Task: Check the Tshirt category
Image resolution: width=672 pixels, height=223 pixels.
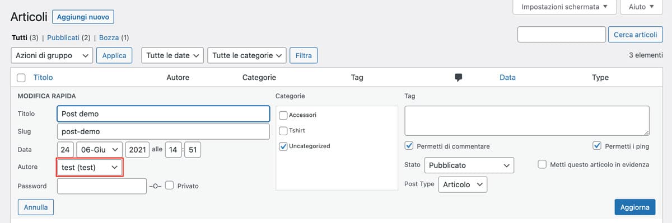Action: (283, 131)
